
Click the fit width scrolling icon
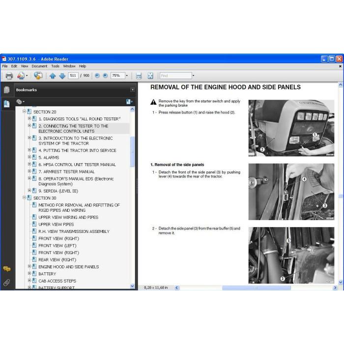(x=139, y=76)
